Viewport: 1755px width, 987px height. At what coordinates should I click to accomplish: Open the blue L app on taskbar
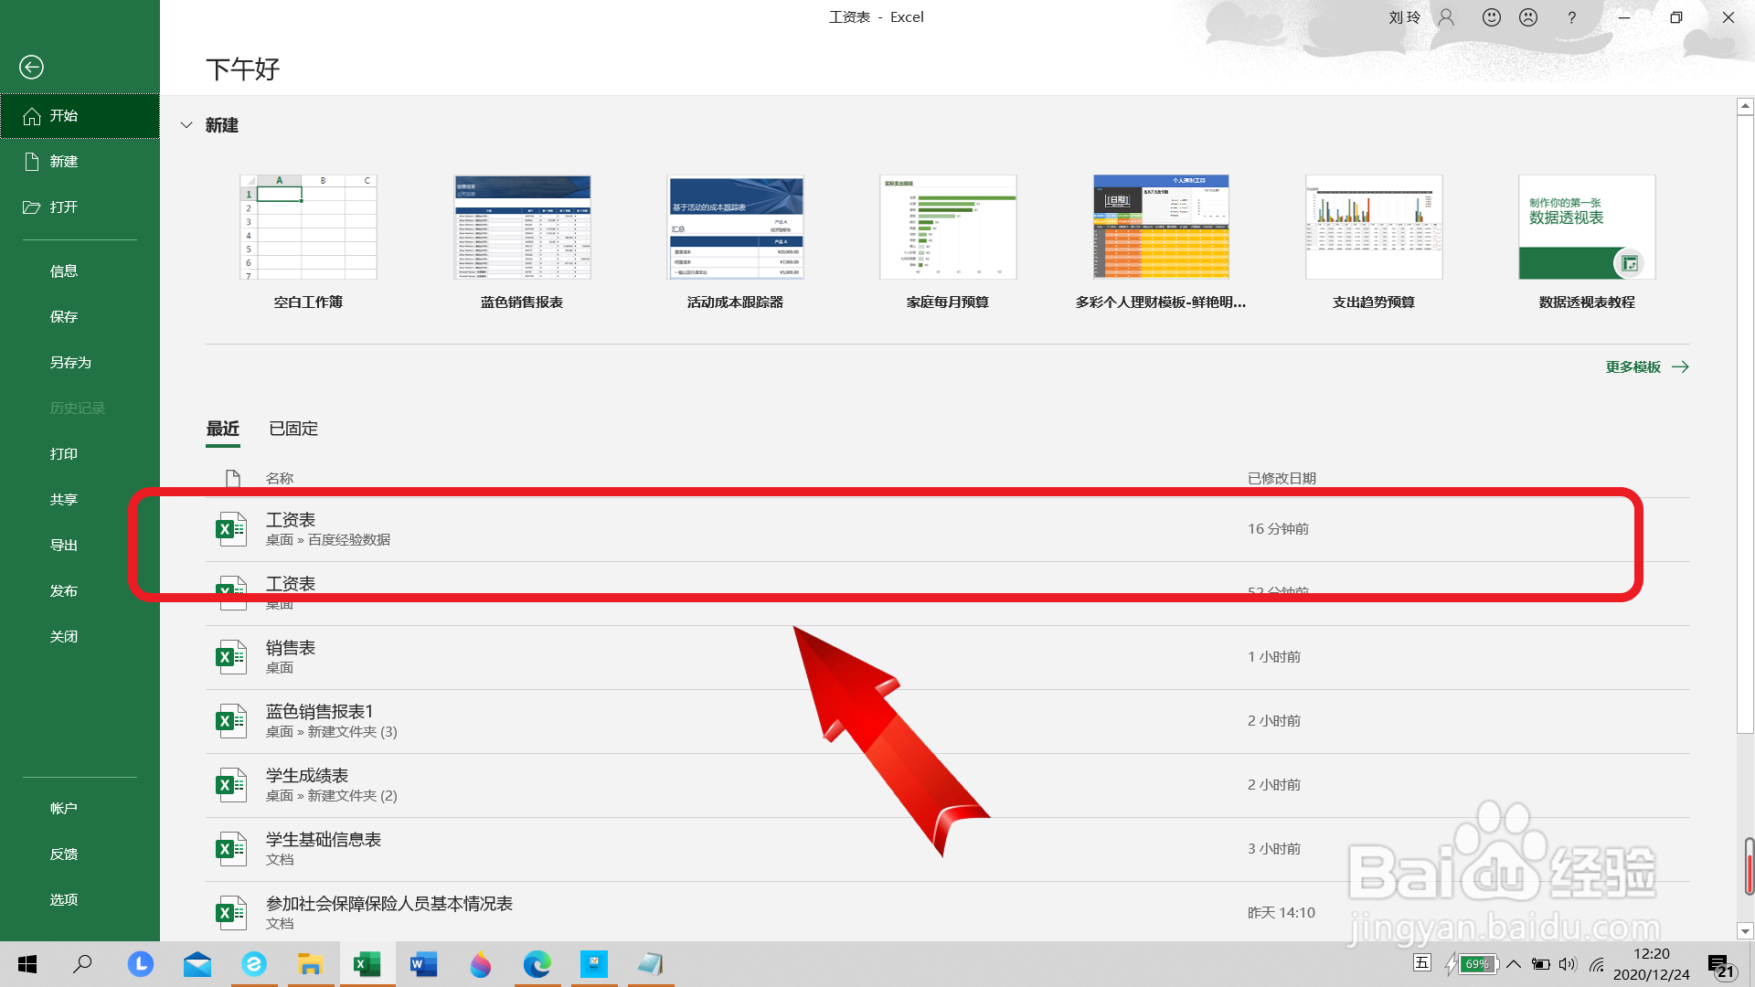[141, 964]
